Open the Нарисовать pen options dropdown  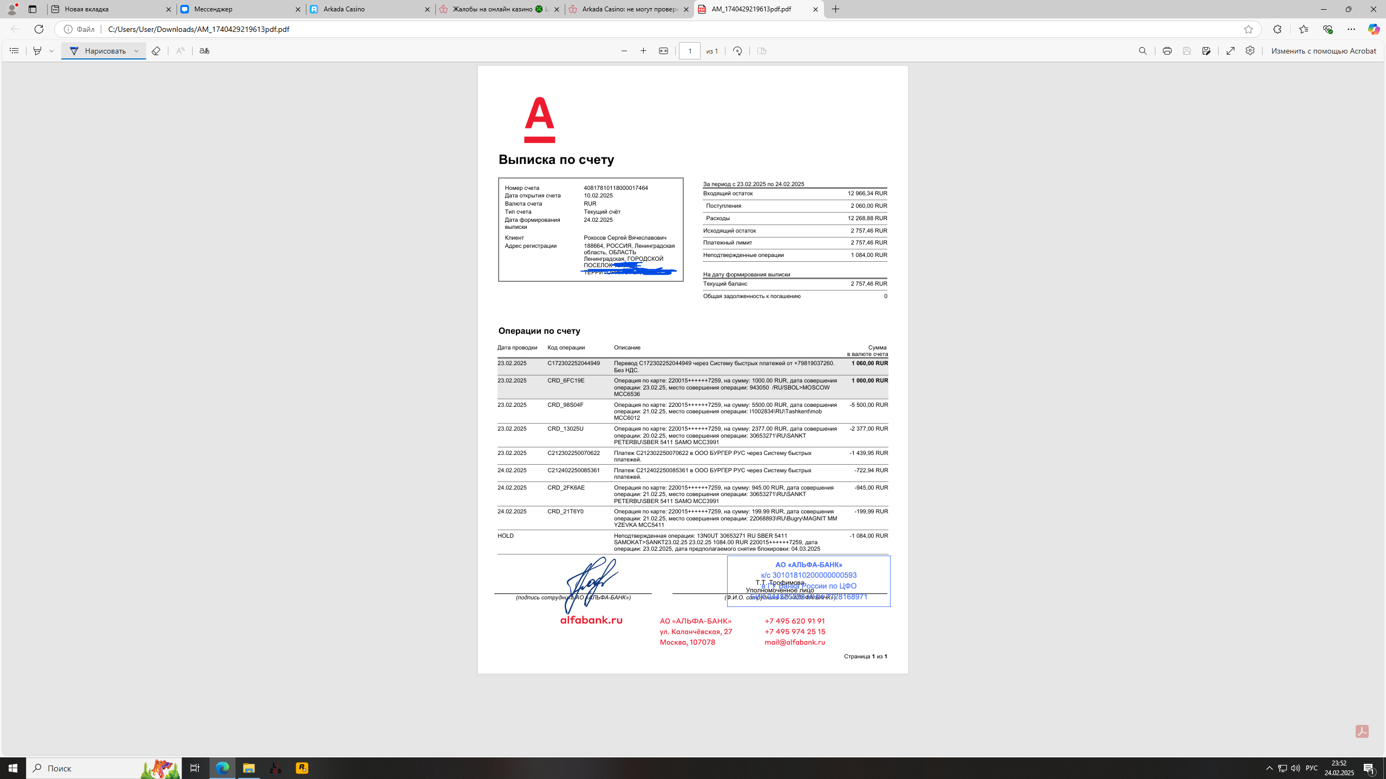(x=137, y=51)
